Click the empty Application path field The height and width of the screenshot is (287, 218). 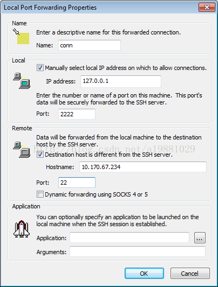[x=130, y=237]
